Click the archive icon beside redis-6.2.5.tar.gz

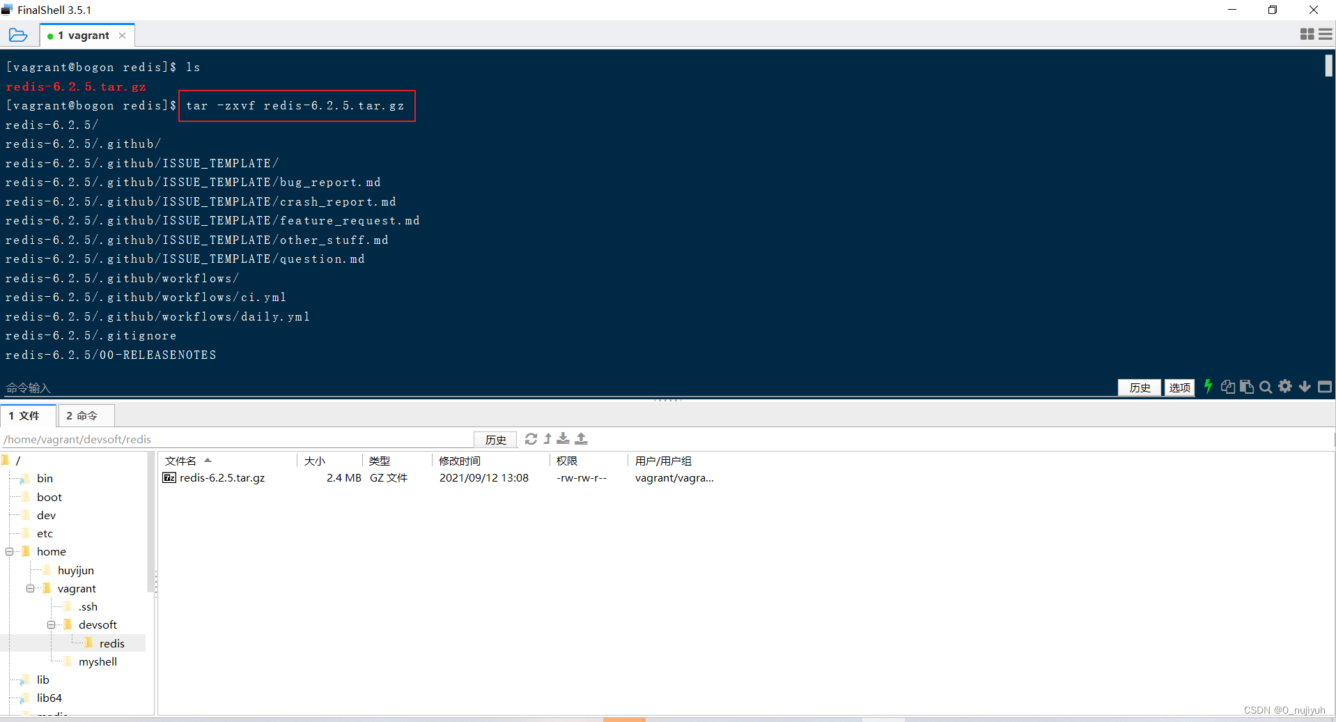coord(169,478)
